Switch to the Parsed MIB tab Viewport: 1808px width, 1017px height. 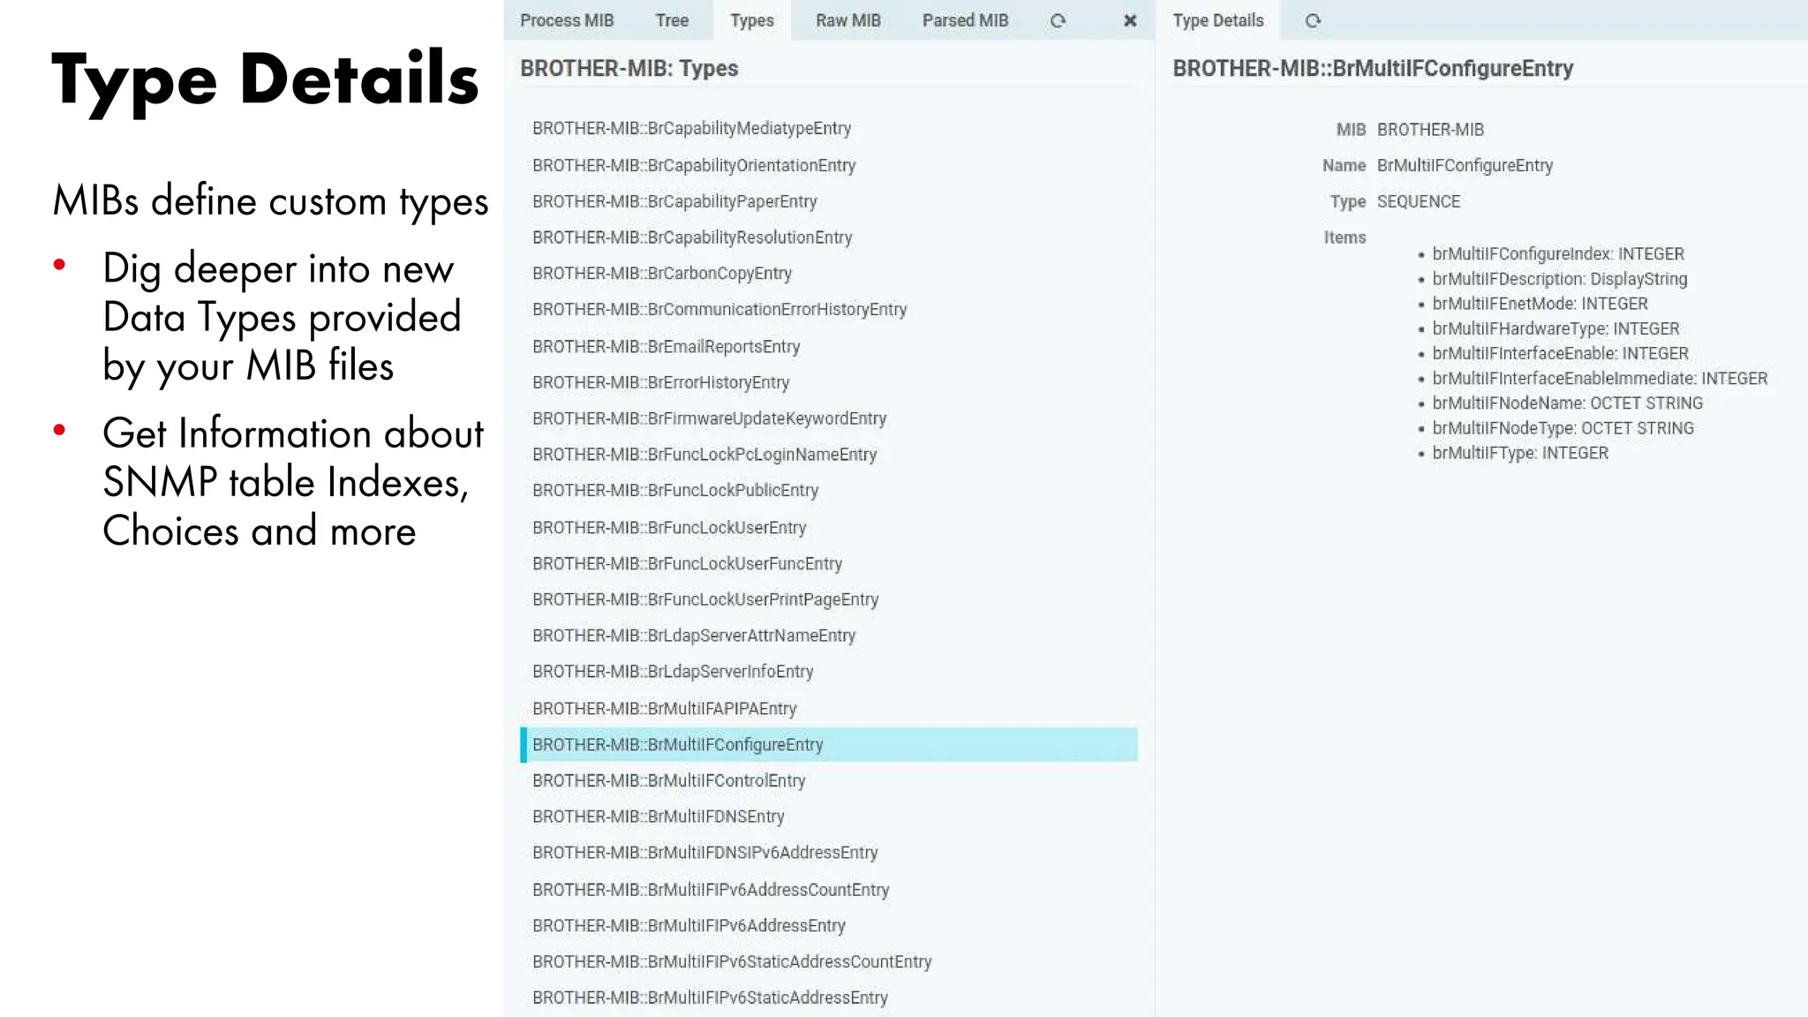pyautogui.click(x=966, y=20)
